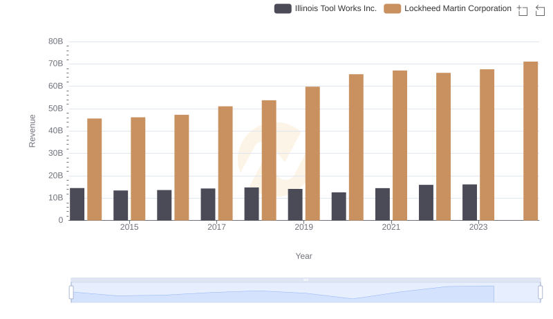Click the Illinois Tool Works Inc. legend label

click(336, 8)
